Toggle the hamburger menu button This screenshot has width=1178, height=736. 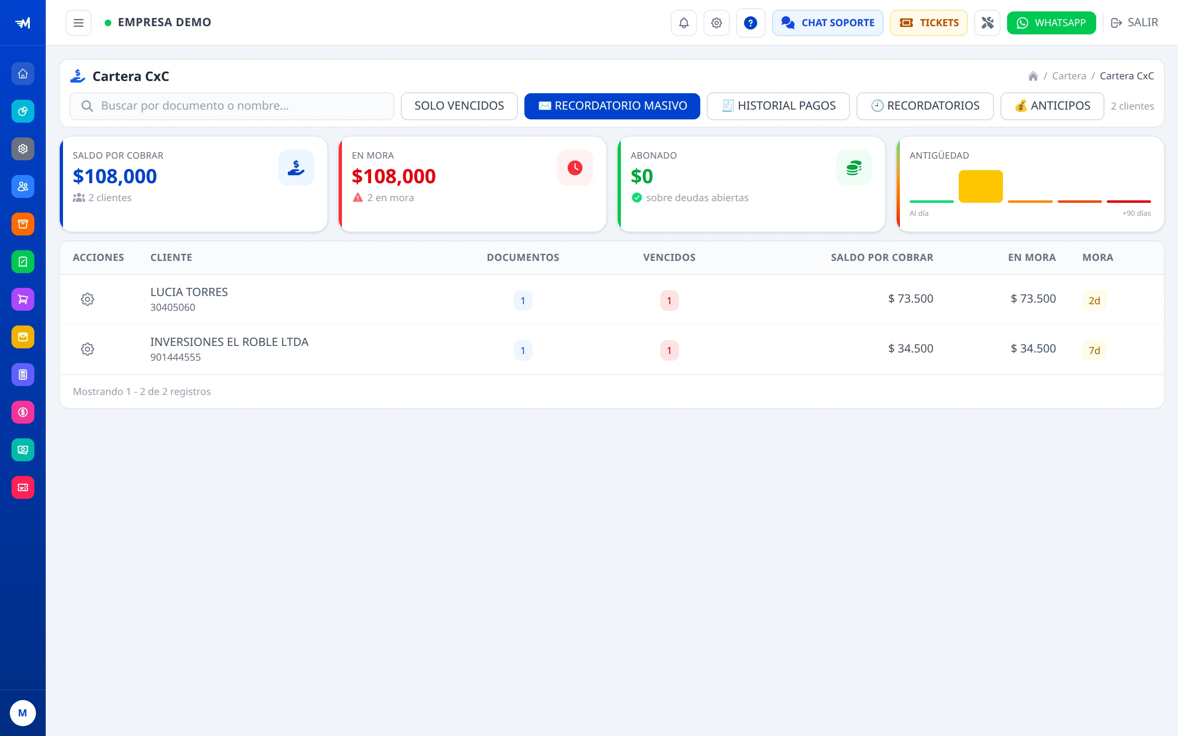pos(79,23)
